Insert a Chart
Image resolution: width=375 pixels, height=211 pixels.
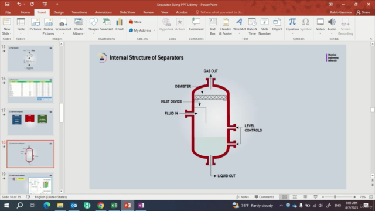click(x=120, y=25)
